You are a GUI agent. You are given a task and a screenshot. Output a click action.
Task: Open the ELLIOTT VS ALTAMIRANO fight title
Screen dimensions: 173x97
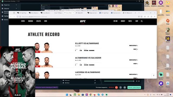(x=87, y=43)
